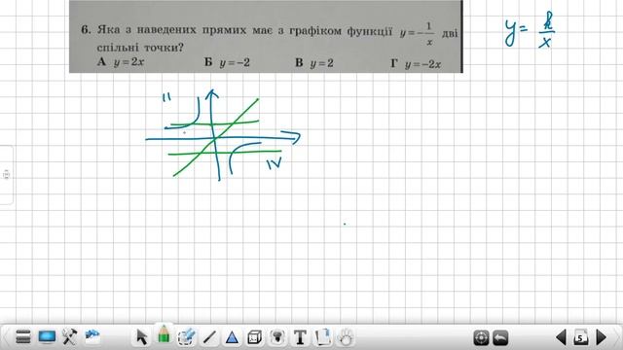
Task: Click answer option А y=2x
Action: coord(121,62)
